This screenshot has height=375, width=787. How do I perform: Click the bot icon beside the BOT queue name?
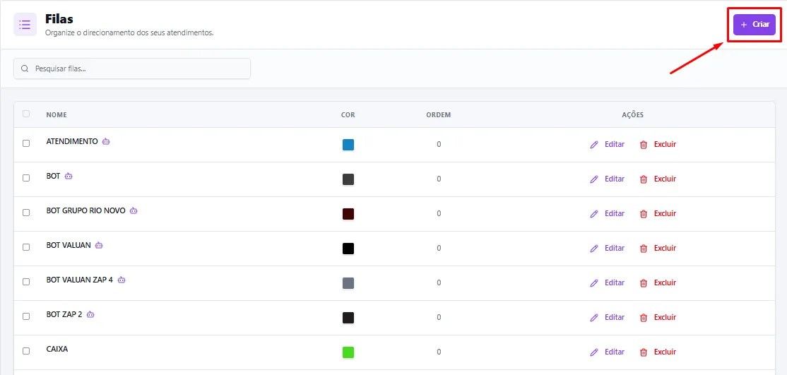click(69, 177)
